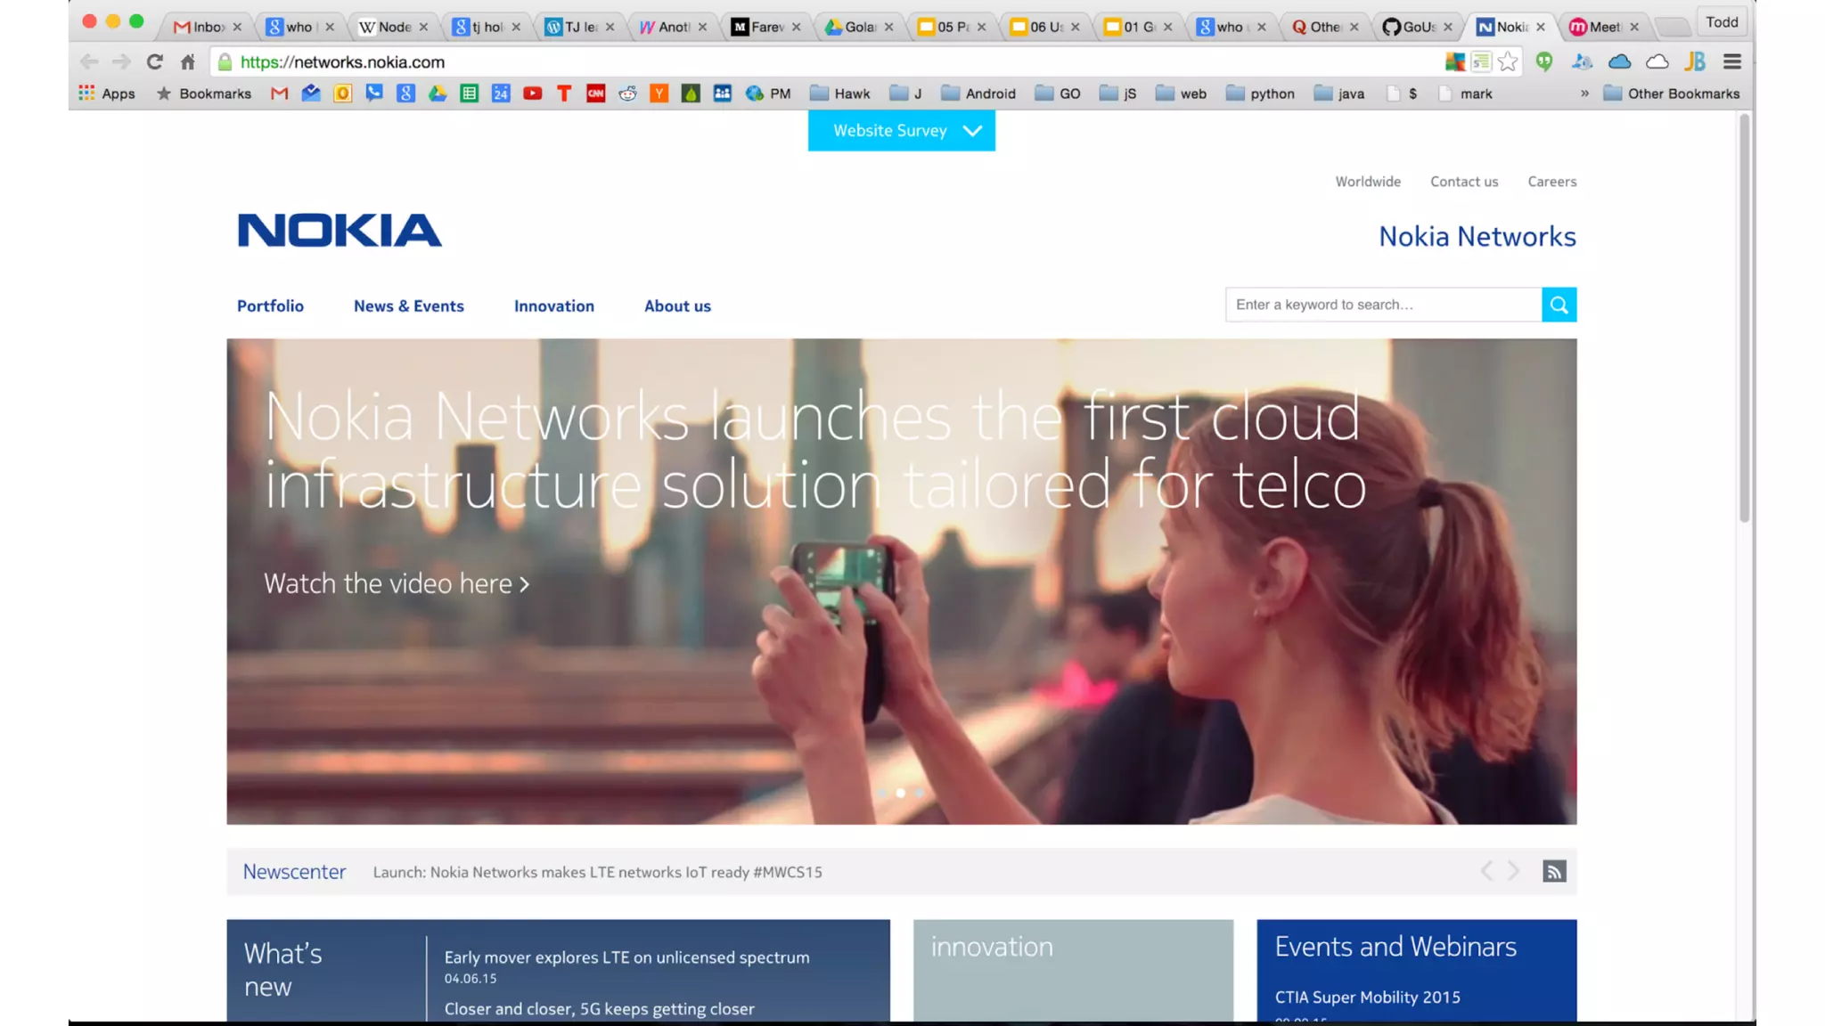Viewport: 1825px width, 1026px height.
Task: Open Reddit bookmark icon
Action: [x=627, y=94]
